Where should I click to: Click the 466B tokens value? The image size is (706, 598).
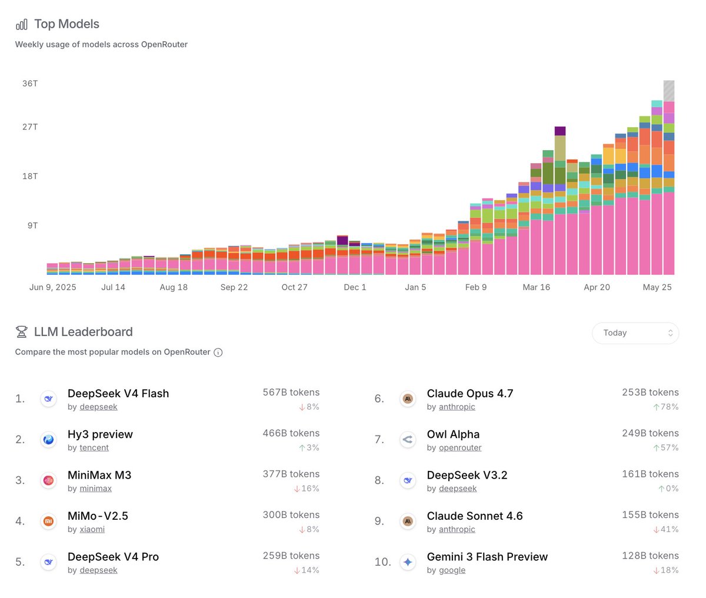click(x=291, y=433)
